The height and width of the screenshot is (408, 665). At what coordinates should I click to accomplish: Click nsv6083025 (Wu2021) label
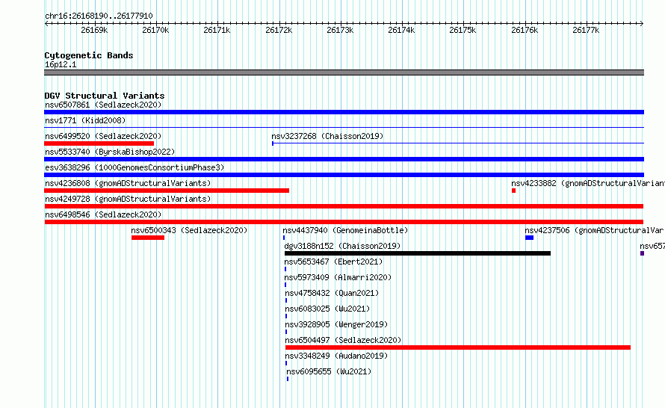click(x=327, y=309)
